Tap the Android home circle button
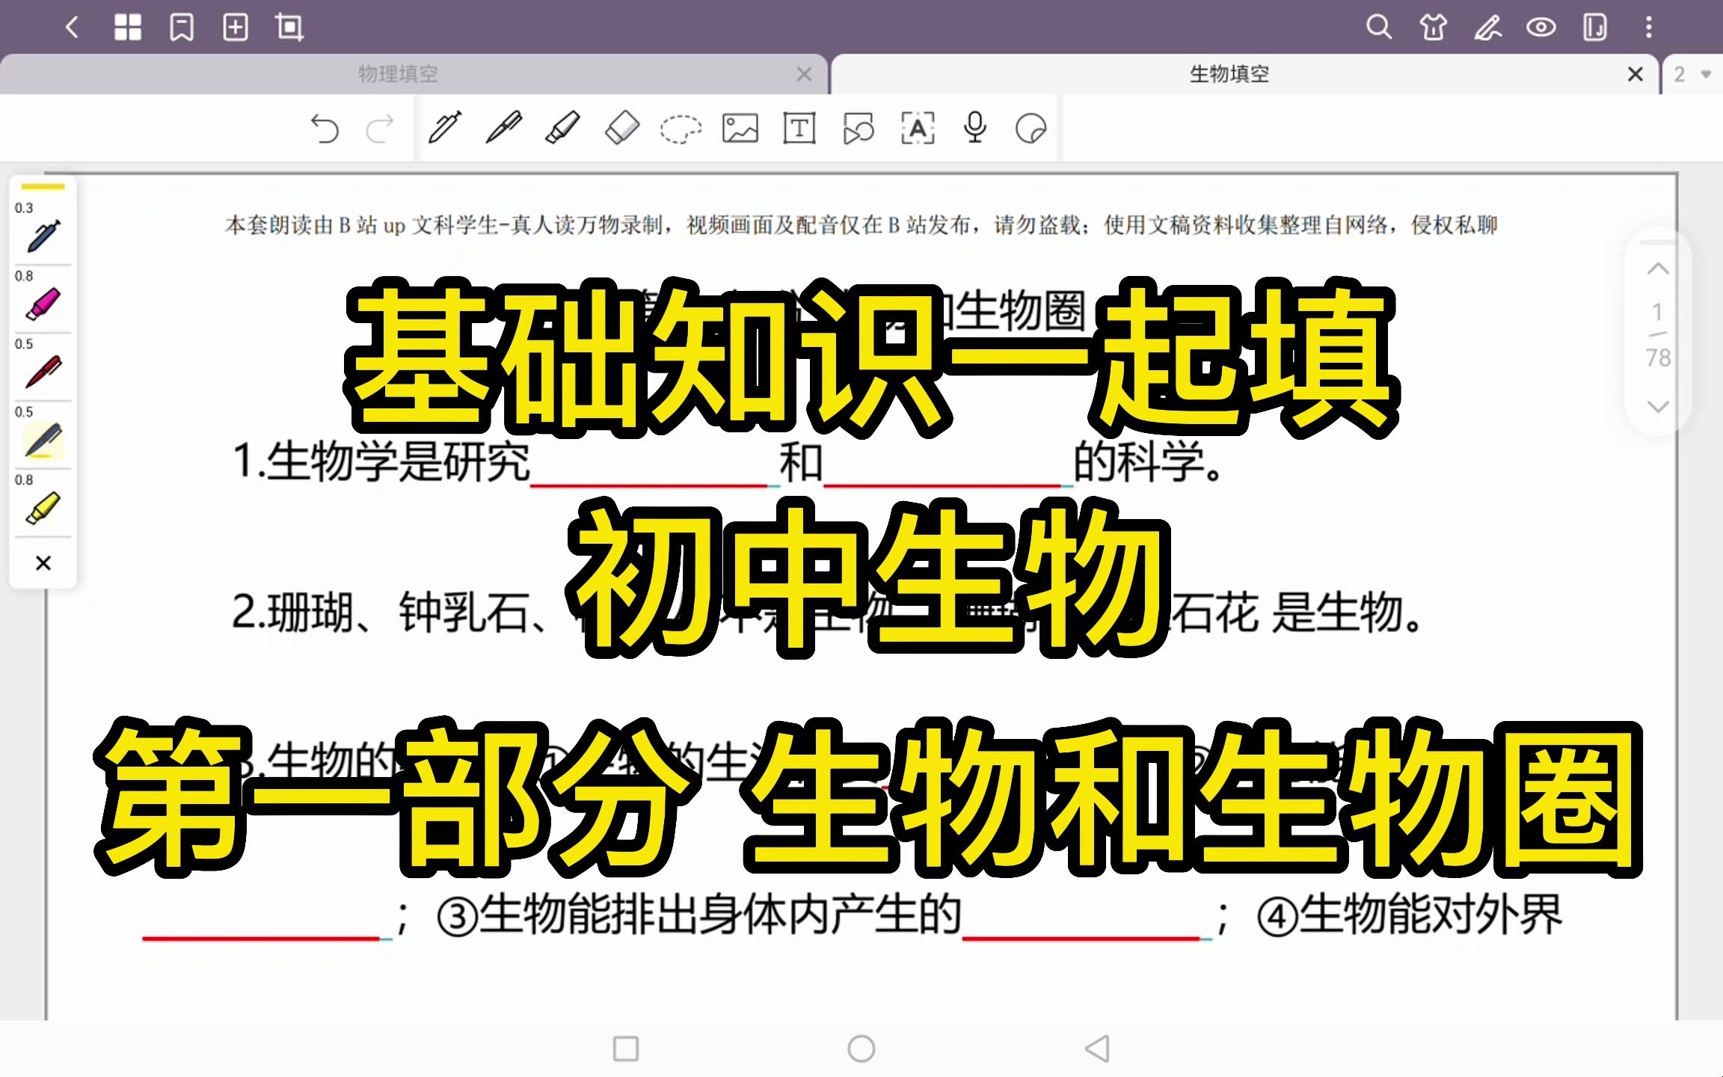Image resolution: width=1723 pixels, height=1077 pixels. coord(861,1049)
